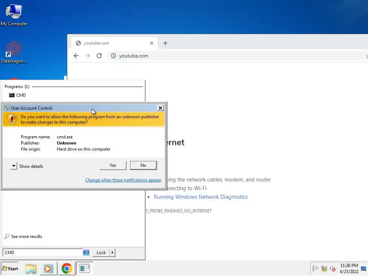
Task: Click No in User Account Control
Action: [143, 165]
